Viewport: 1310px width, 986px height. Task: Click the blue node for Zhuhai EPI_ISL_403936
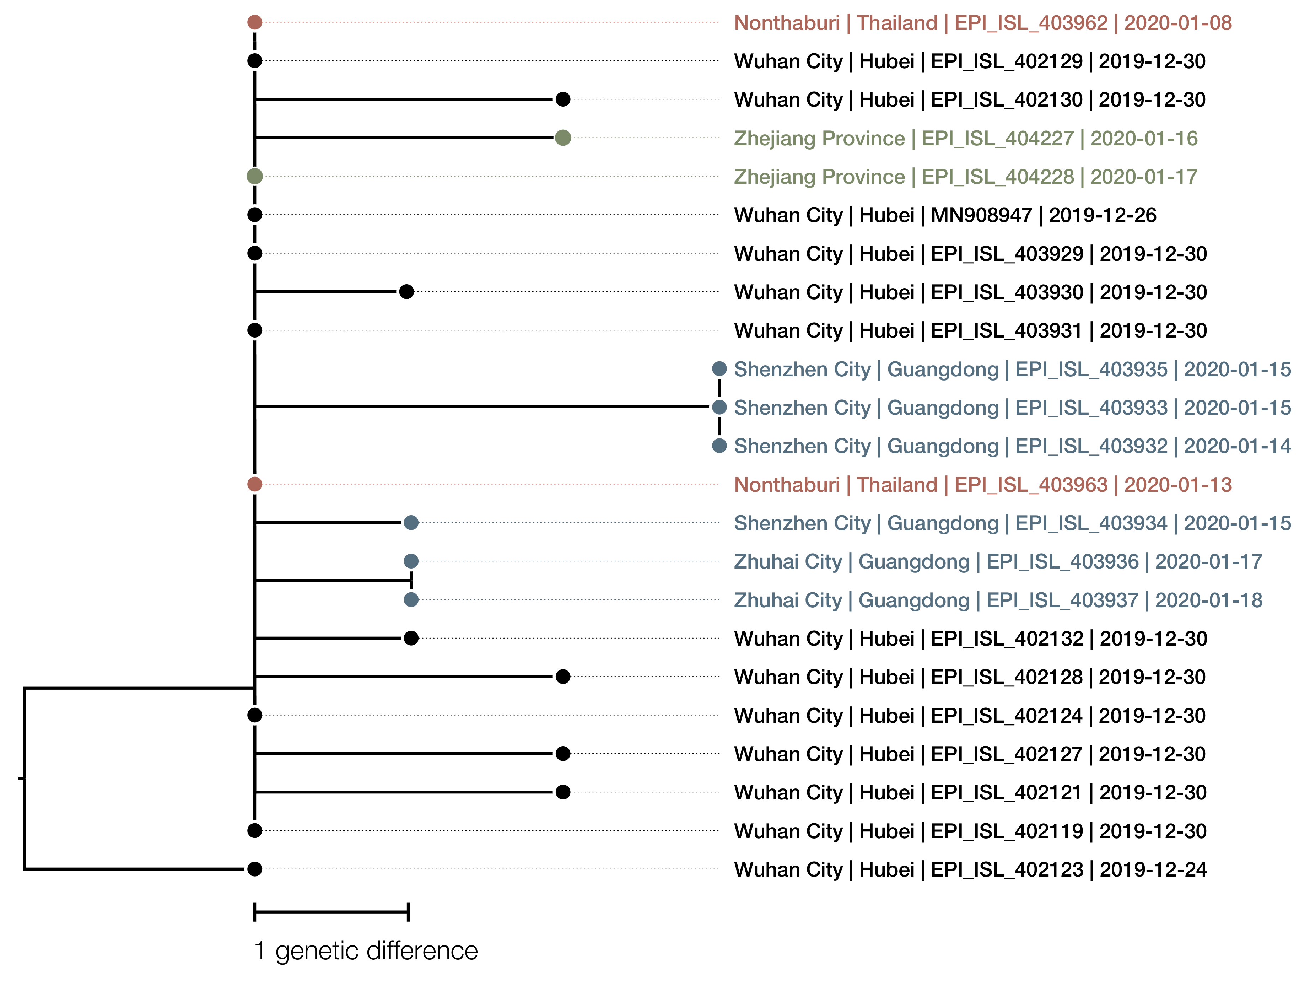coord(411,561)
